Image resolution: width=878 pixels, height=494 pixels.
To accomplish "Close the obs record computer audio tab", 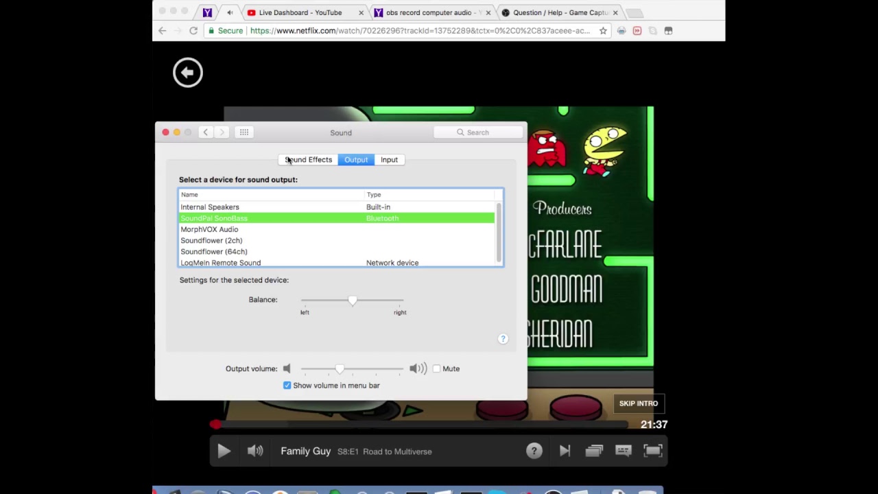I will [488, 12].
